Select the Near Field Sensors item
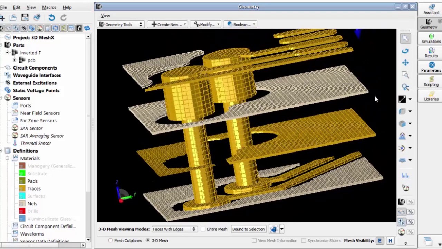 click(x=40, y=113)
